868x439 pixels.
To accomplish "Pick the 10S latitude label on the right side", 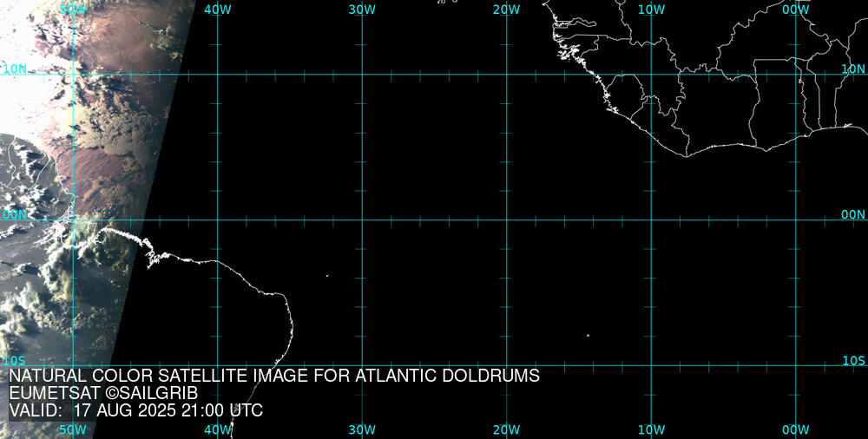I will click(853, 361).
